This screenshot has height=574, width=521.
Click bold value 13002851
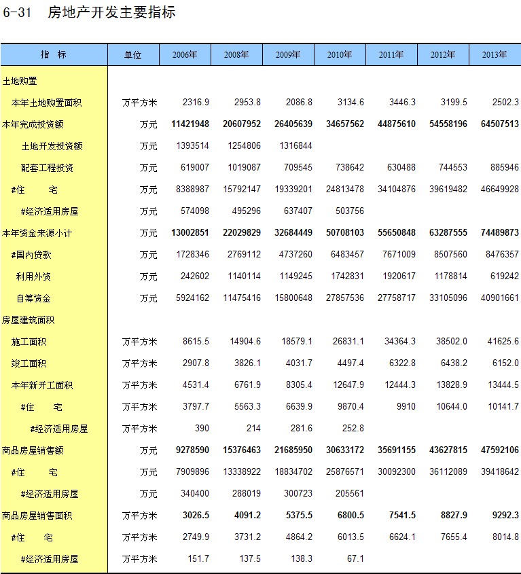(190, 232)
